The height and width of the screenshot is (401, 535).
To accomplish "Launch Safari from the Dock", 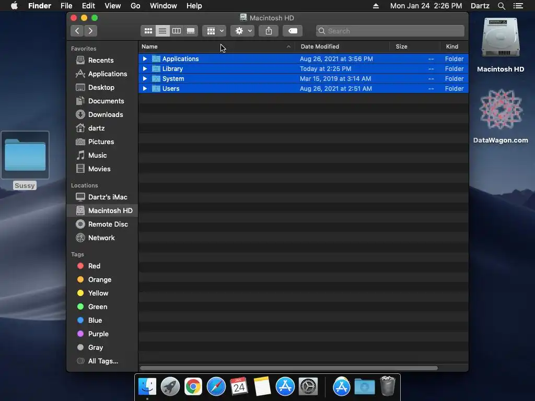I will 216,387.
